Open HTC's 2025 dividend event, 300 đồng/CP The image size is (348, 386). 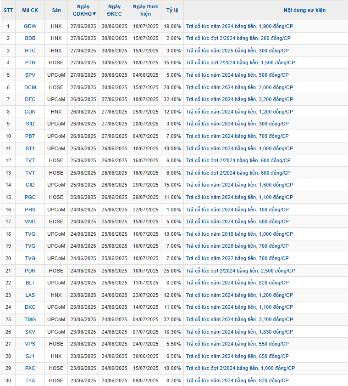pos(237,51)
